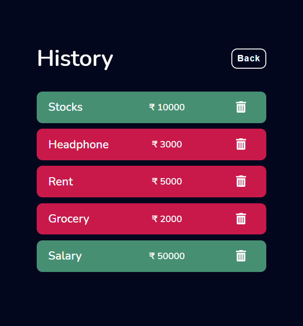Delete the Stocks transaction with trash icon
This screenshot has height=326, width=303.
(241, 107)
